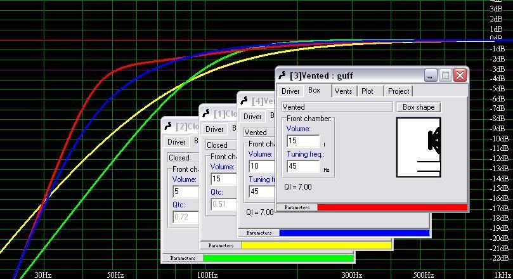The width and height of the screenshot is (513, 279).
Task: Select the Box tab in [3]Vented window
Action: [314, 90]
